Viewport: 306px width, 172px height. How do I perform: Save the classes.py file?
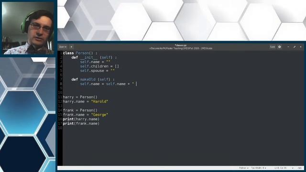[x=273, y=47]
